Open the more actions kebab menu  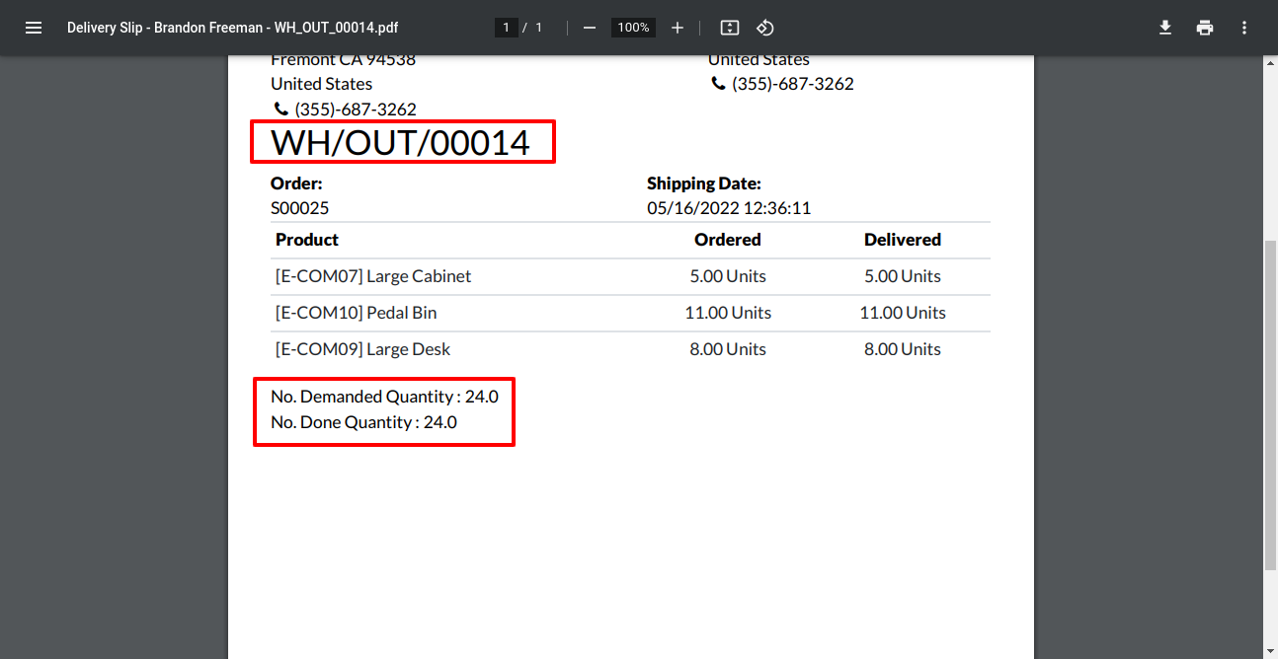pyautogui.click(x=1244, y=28)
